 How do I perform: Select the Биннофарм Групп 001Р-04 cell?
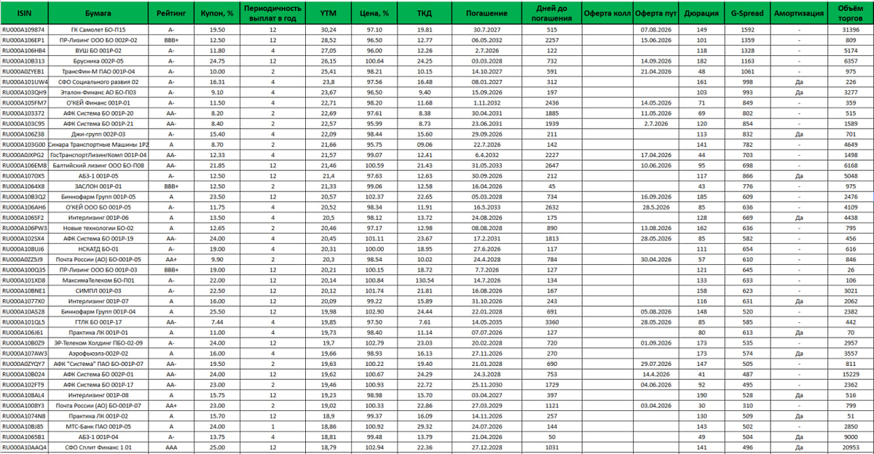click(98, 313)
